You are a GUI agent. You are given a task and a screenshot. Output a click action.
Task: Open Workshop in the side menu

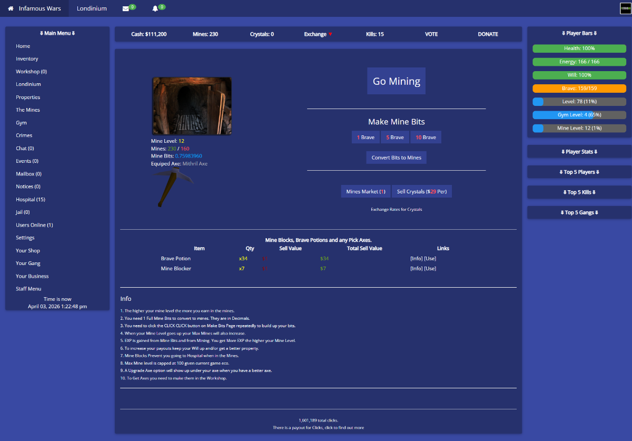pyautogui.click(x=31, y=72)
